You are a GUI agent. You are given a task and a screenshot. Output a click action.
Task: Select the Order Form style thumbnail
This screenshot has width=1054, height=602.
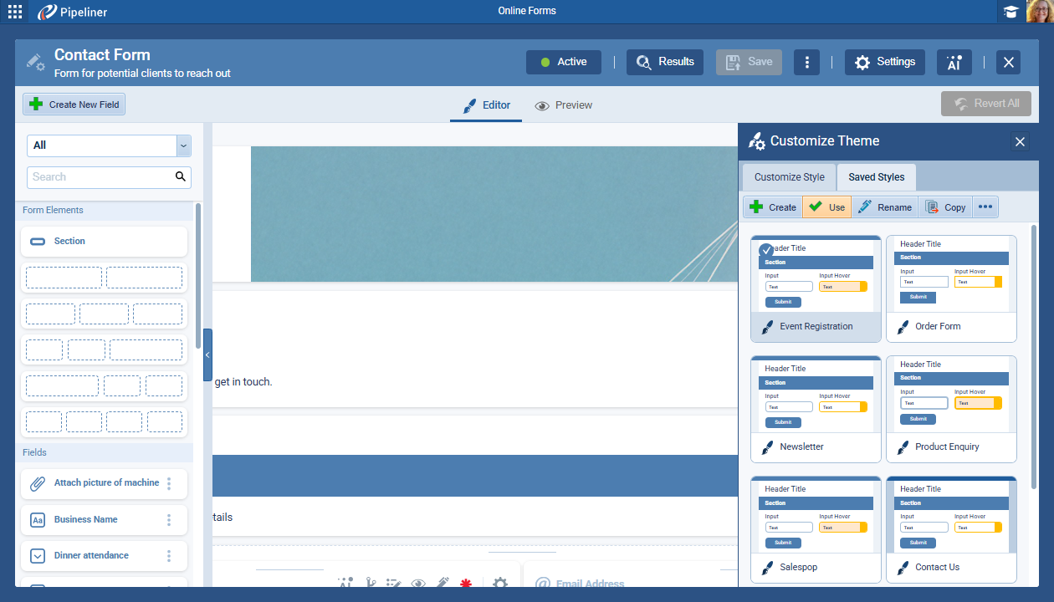(x=951, y=274)
